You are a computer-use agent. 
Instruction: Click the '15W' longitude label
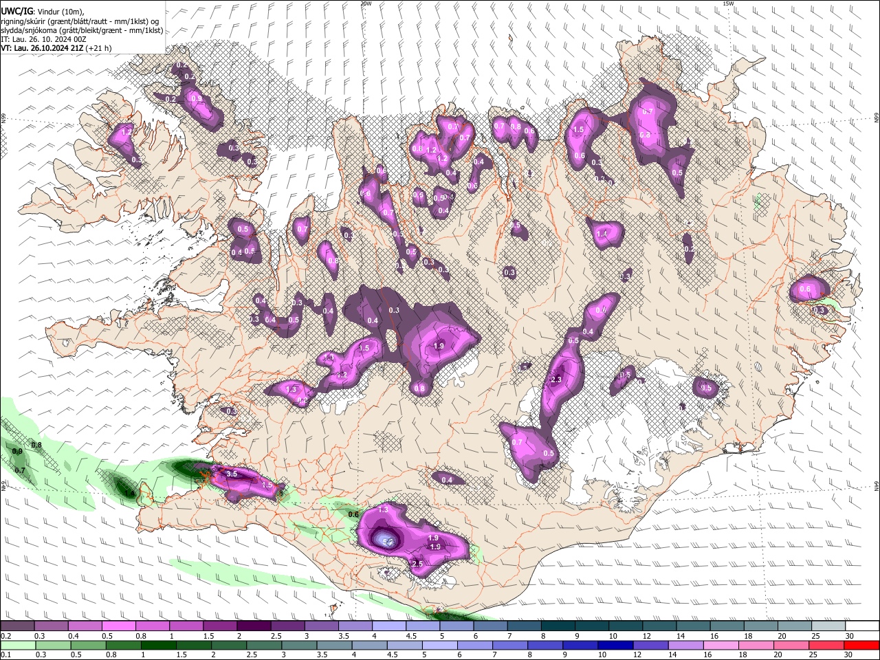[x=728, y=3]
